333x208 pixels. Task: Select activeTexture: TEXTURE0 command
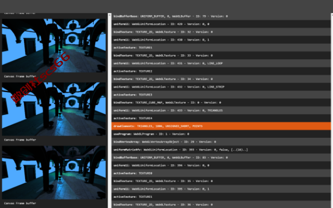[221, 173]
